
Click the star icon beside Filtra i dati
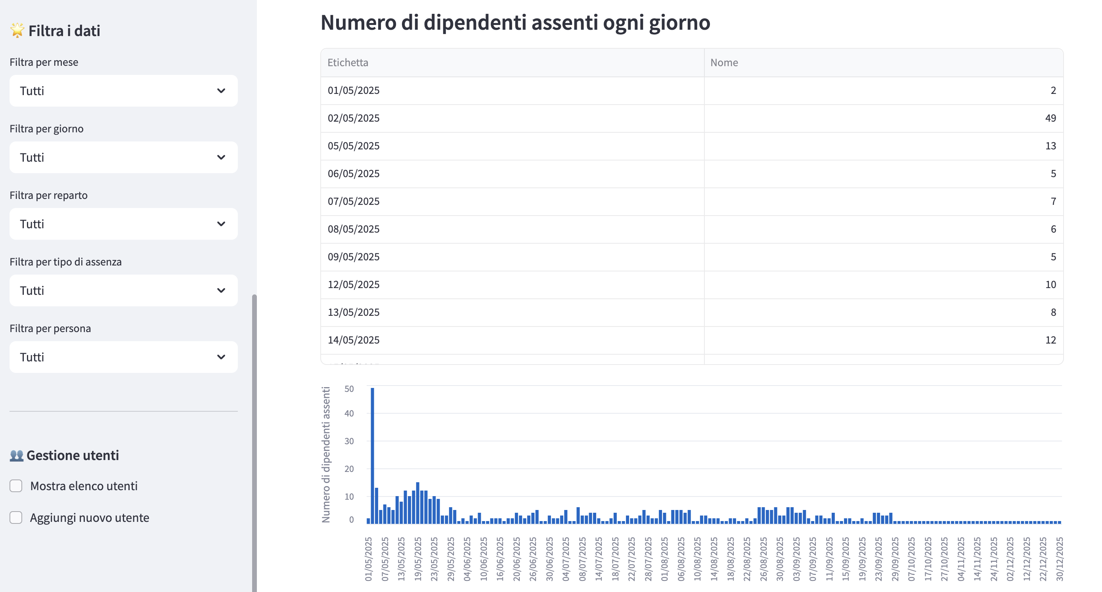pos(17,31)
